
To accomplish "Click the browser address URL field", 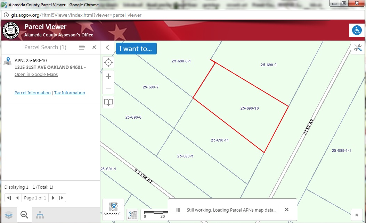I will (76, 15).
